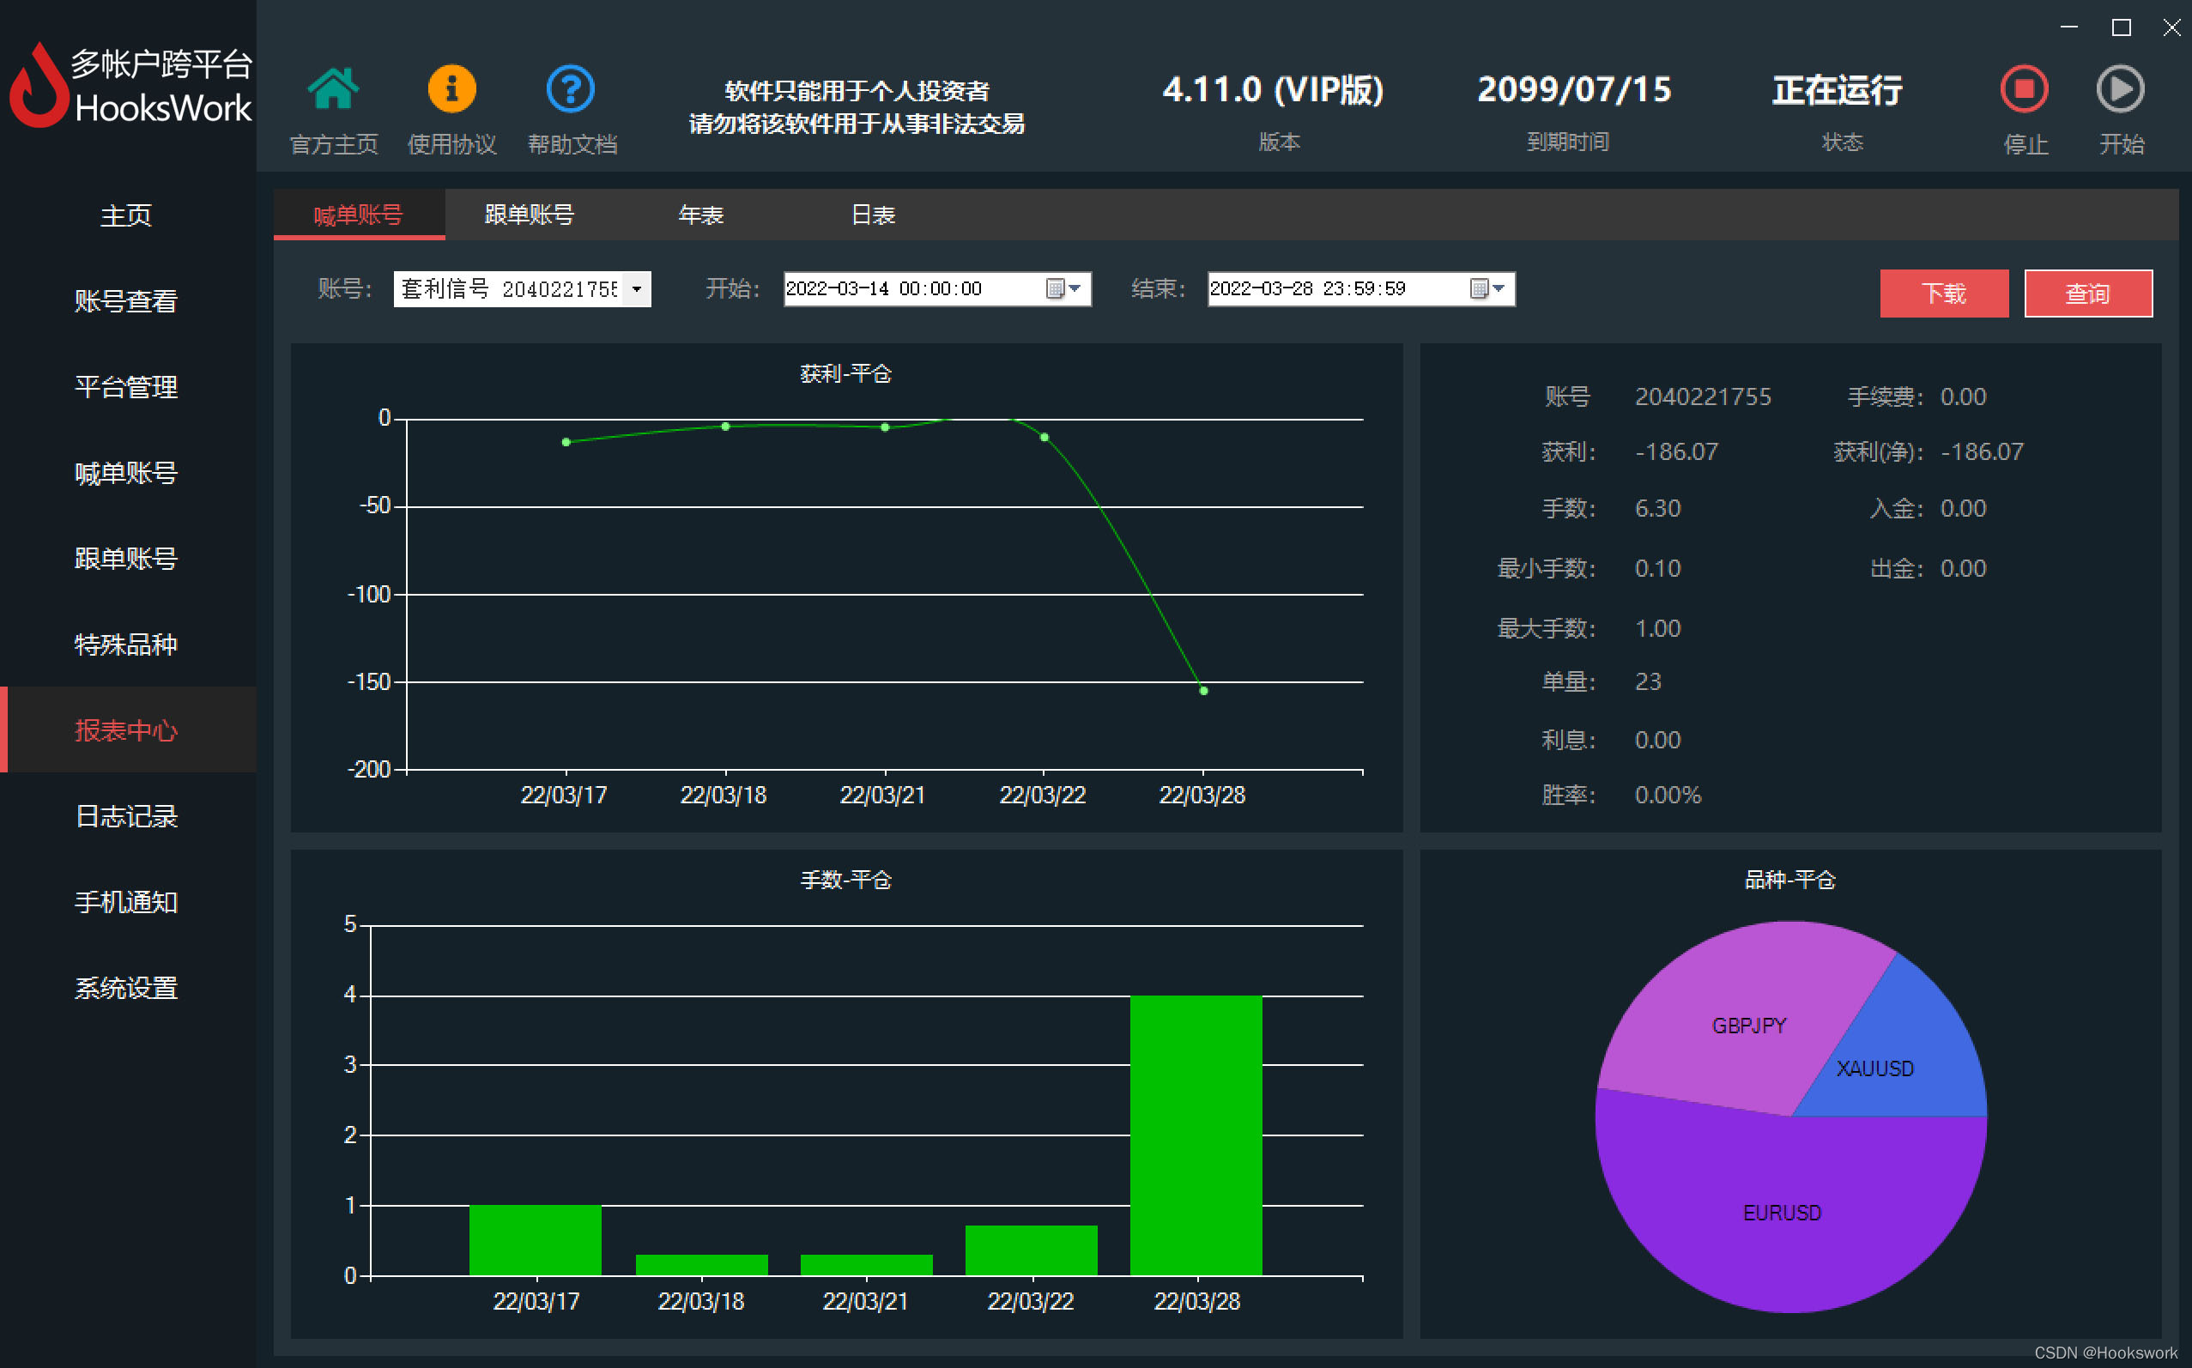Click the 22/03/28 green bar

coord(1195,1135)
